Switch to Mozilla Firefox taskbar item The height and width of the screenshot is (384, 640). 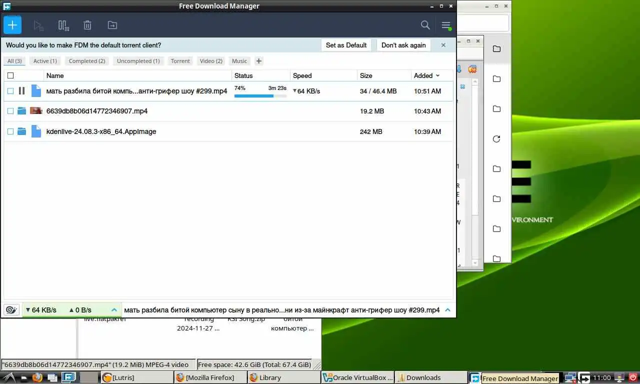[x=210, y=377]
